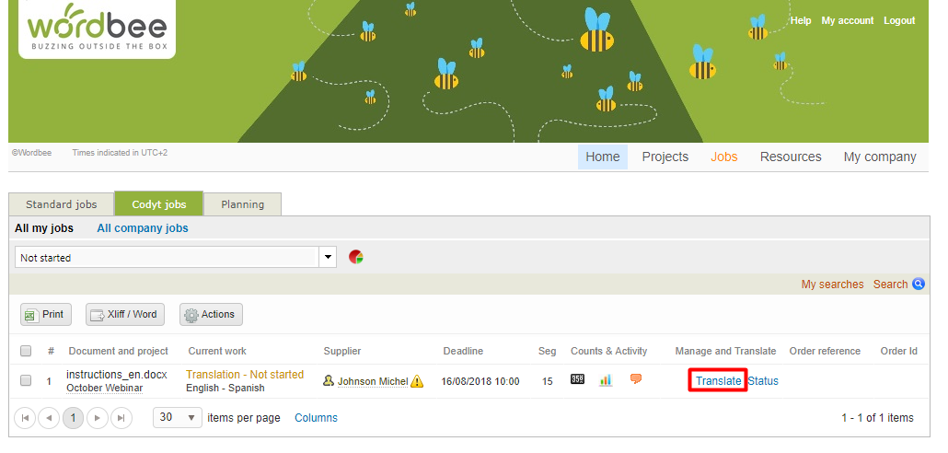Click the Wordbee logo
948x453 pixels.
pyautogui.click(x=97, y=29)
